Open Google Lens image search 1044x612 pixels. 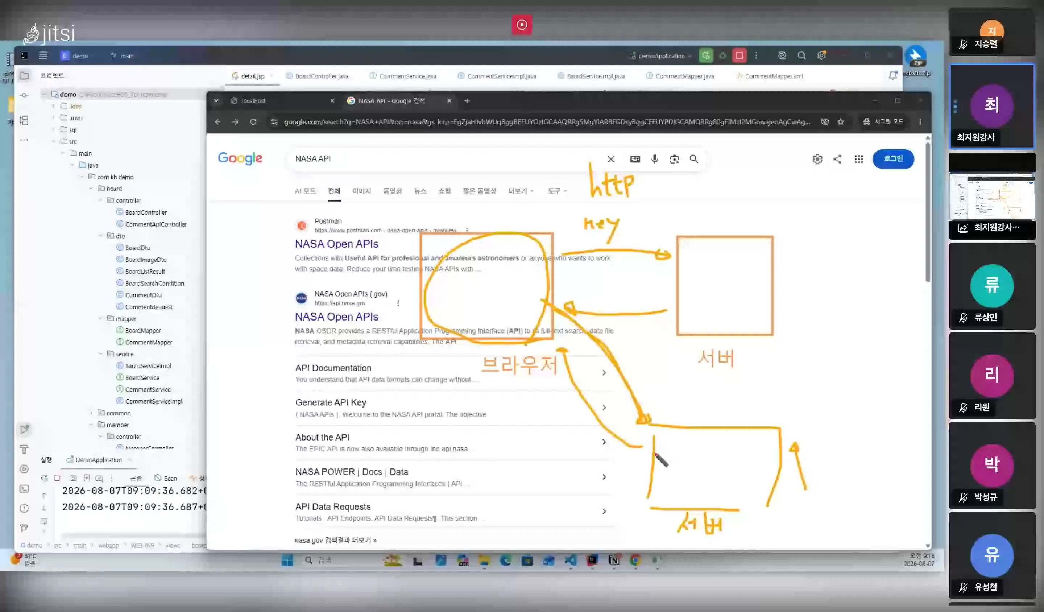[x=674, y=159]
